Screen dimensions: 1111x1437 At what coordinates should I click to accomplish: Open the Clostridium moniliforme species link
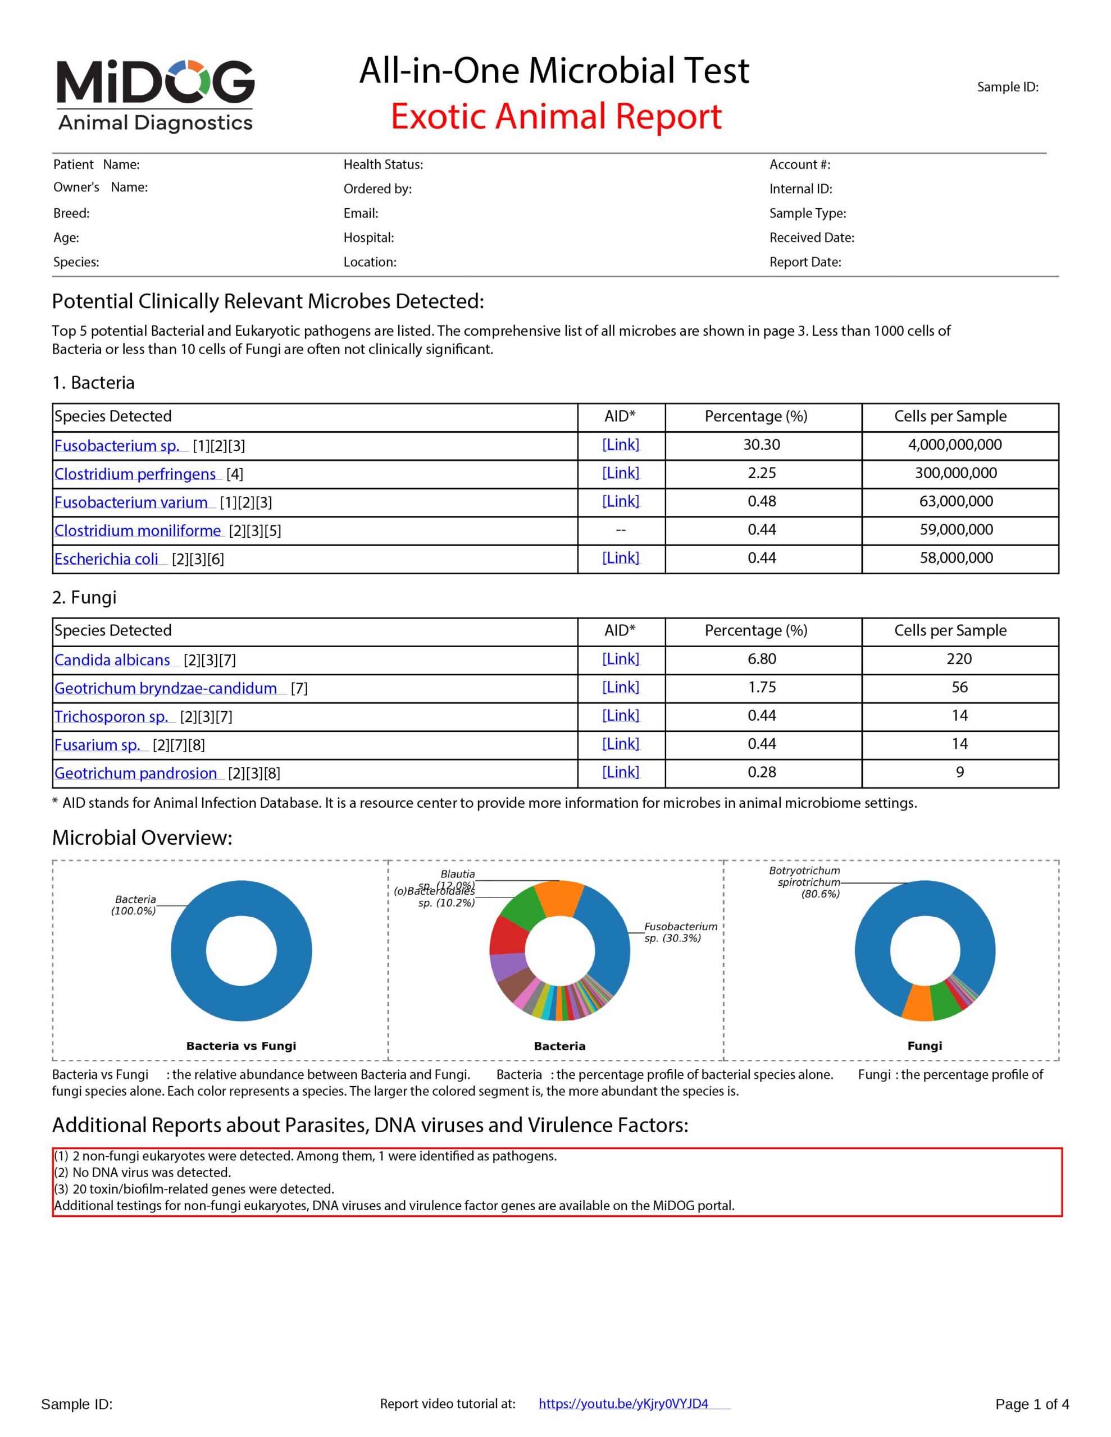click(138, 530)
